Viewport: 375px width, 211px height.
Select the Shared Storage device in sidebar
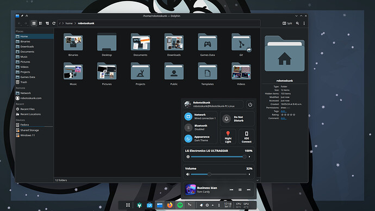coord(34,130)
